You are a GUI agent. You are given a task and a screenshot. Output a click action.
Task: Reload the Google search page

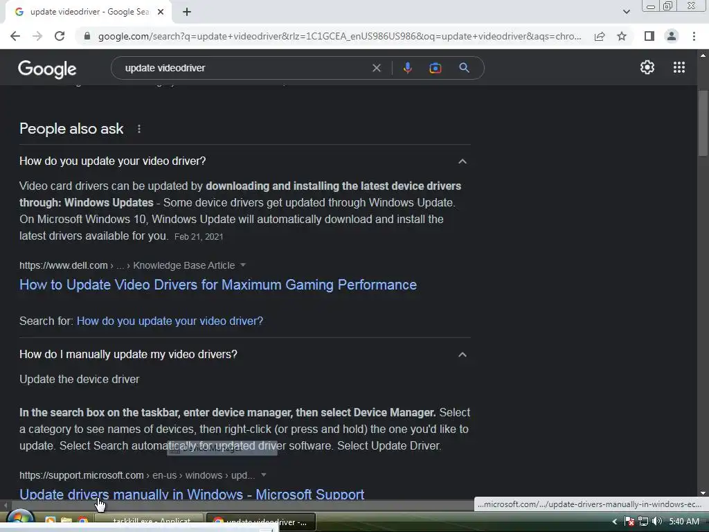point(60,36)
